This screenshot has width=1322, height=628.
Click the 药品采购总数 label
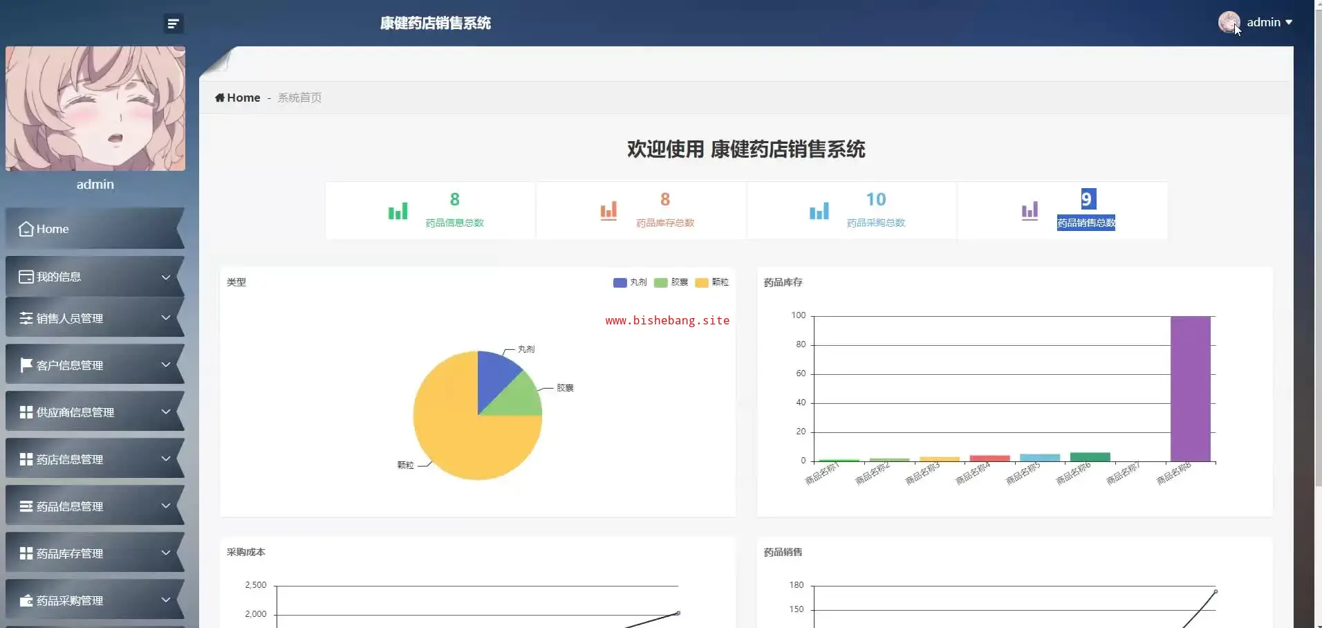[x=876, y=223]
